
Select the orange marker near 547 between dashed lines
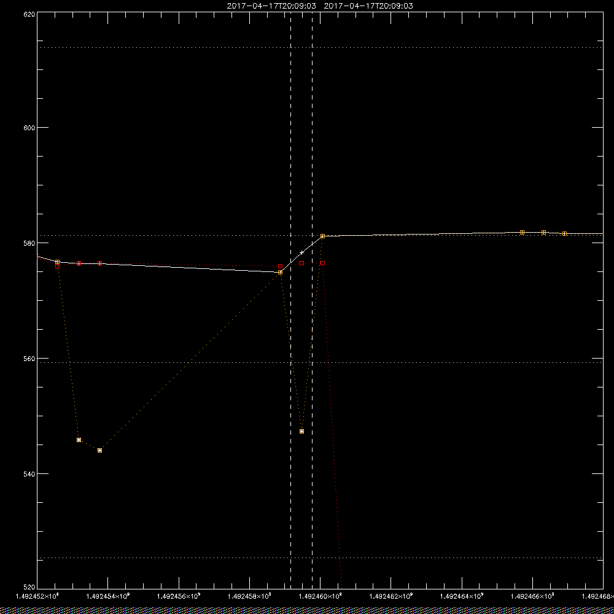[301, 431]
